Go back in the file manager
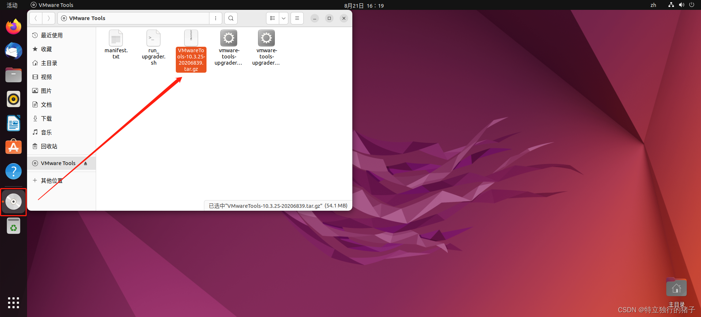The width and height of the screenshot is (701, 317). tap(36, 18)
